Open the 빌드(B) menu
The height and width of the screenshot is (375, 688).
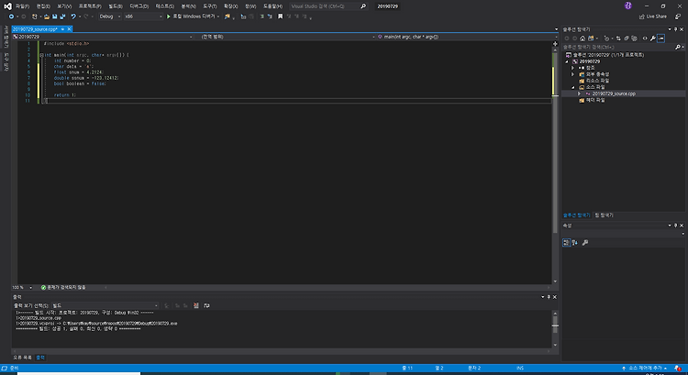click(x=116, y=6)
